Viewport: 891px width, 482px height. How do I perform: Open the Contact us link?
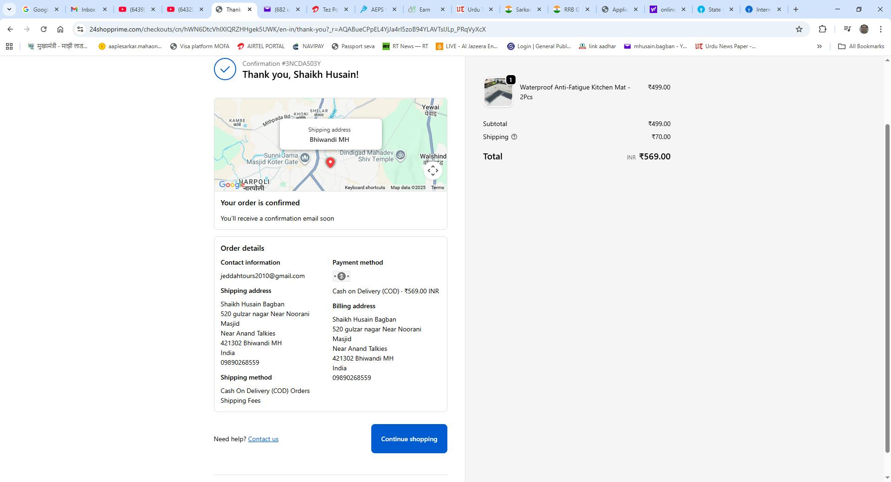click(x=263, y=439)
